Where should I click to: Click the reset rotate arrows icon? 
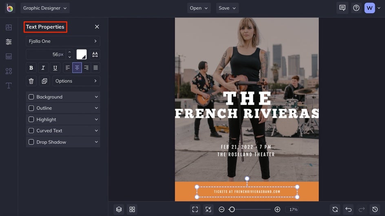tap(335, 209)
